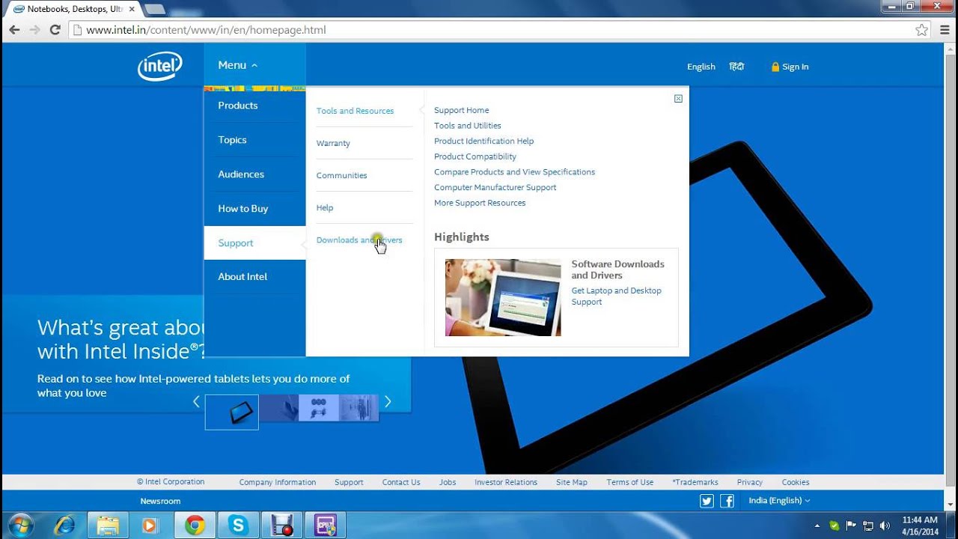Open the CPU-Z taskbar icon
The width and height of the screenshot is (958, 539).
tap(326, 526)
